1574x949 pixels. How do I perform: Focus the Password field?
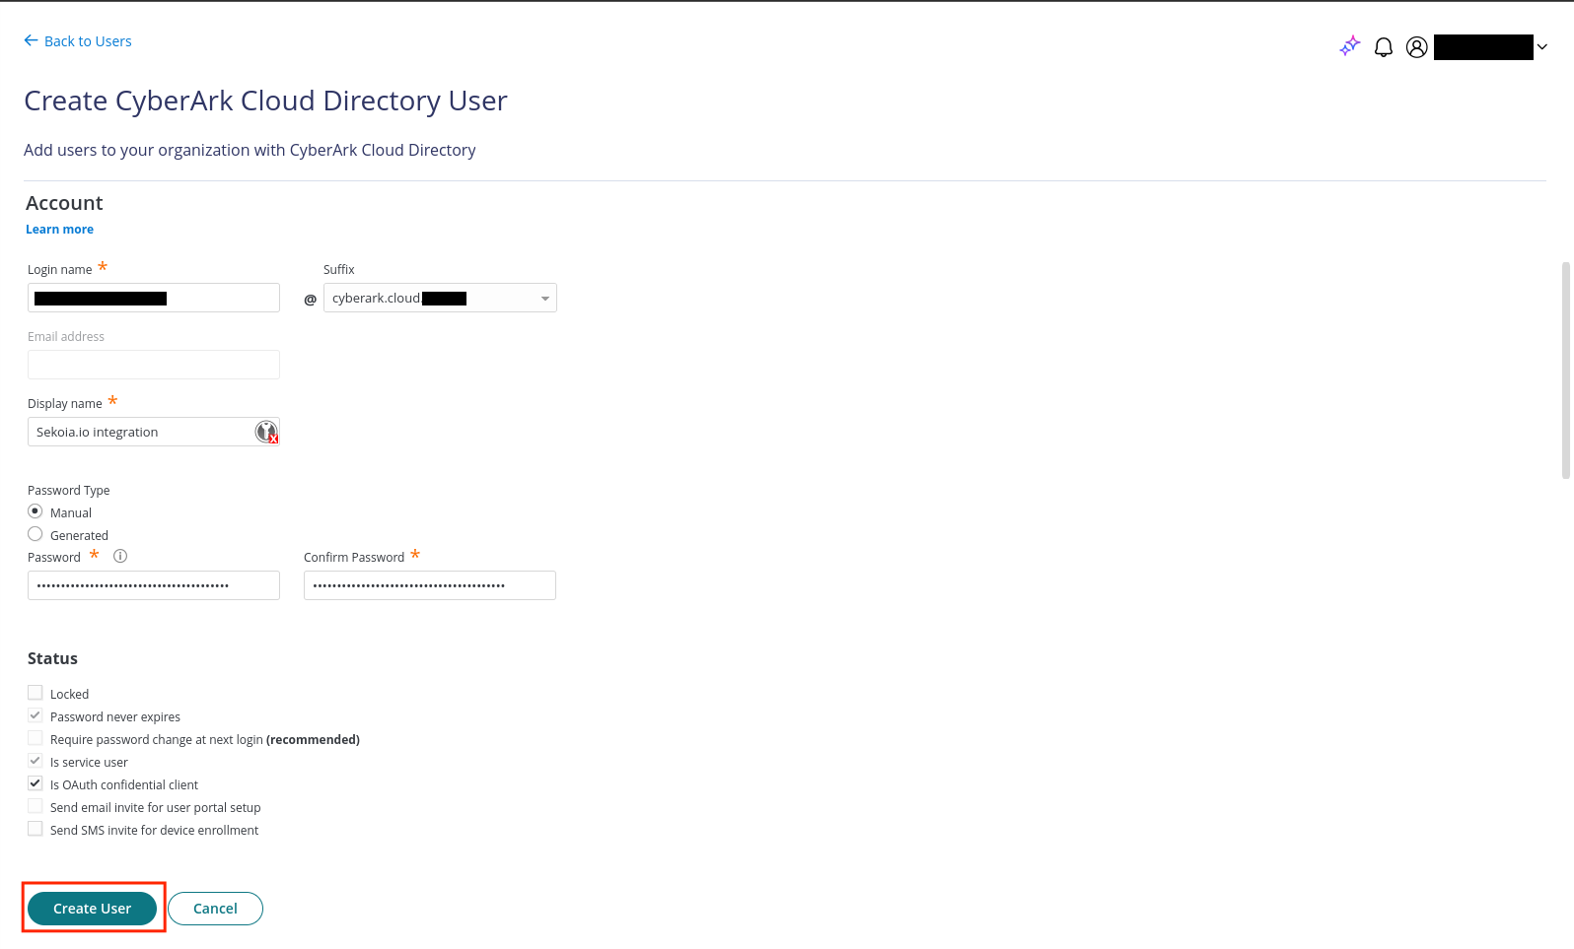pyautogui.click(x=154, y=585)
